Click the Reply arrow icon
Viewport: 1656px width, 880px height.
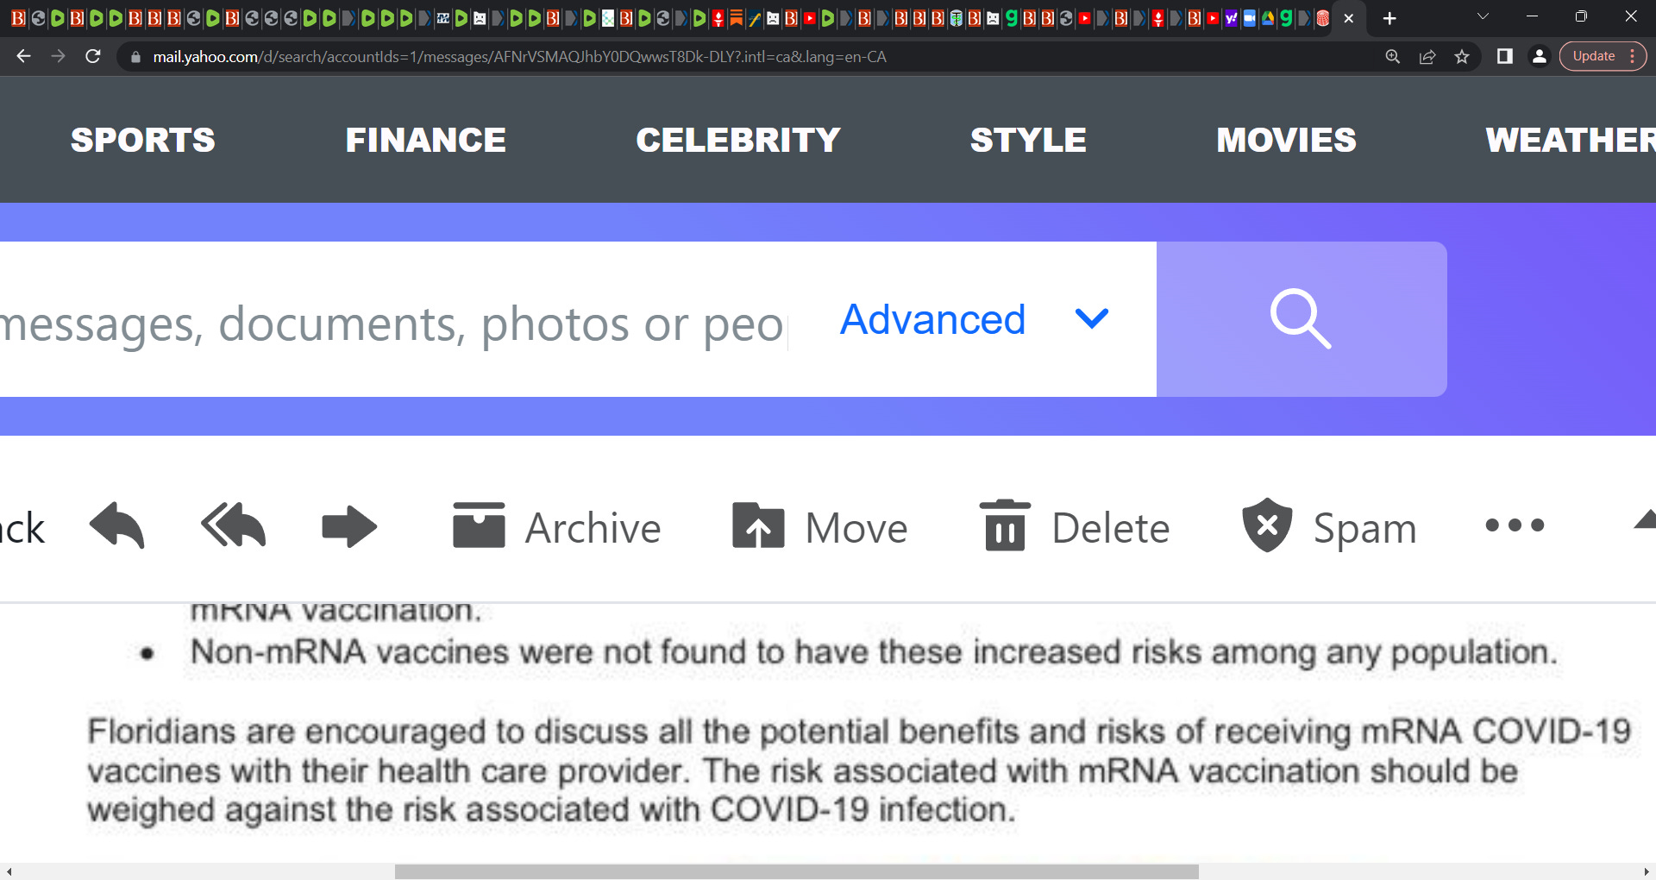coord(117,525)
